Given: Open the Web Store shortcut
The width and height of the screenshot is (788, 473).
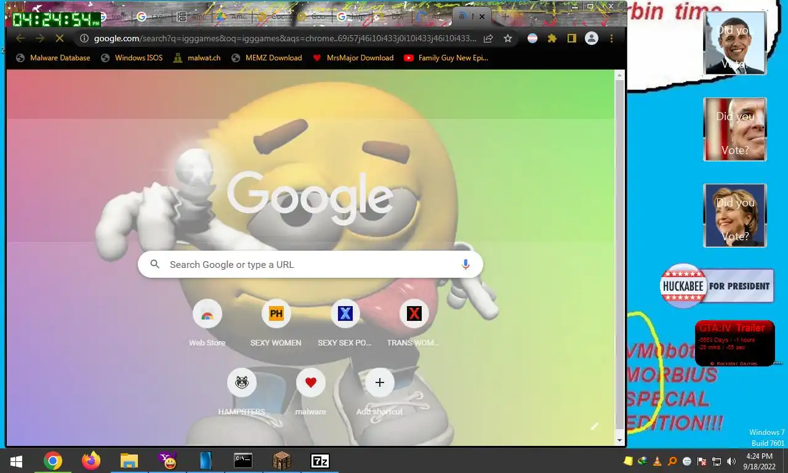Looking at the screenshot, I should (207, 323).
